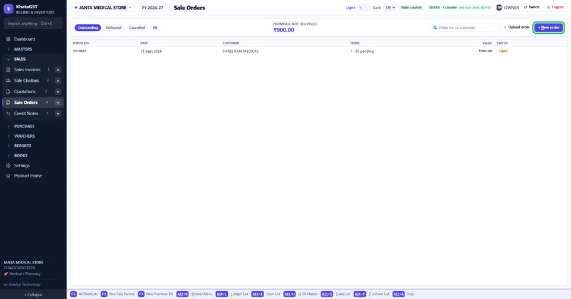Click the F3 New Purchase Bill badge
Image resolution: width=571 pixels, height=299 pixels.
tap(141, 294)
